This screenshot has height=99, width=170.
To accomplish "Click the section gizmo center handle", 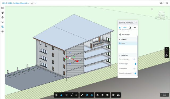I will (70, 58).
